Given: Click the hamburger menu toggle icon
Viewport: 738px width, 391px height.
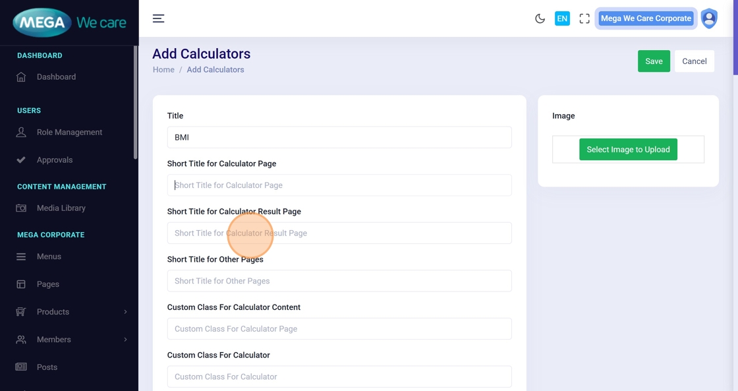Looking at the screenshot, I should 158,18.
